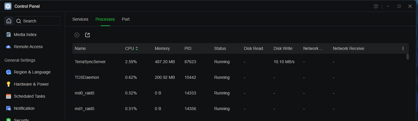This screenshot has height=121, width=418.
Task: Click the 0.62% CPU value
Action: [x=131, y=77]
